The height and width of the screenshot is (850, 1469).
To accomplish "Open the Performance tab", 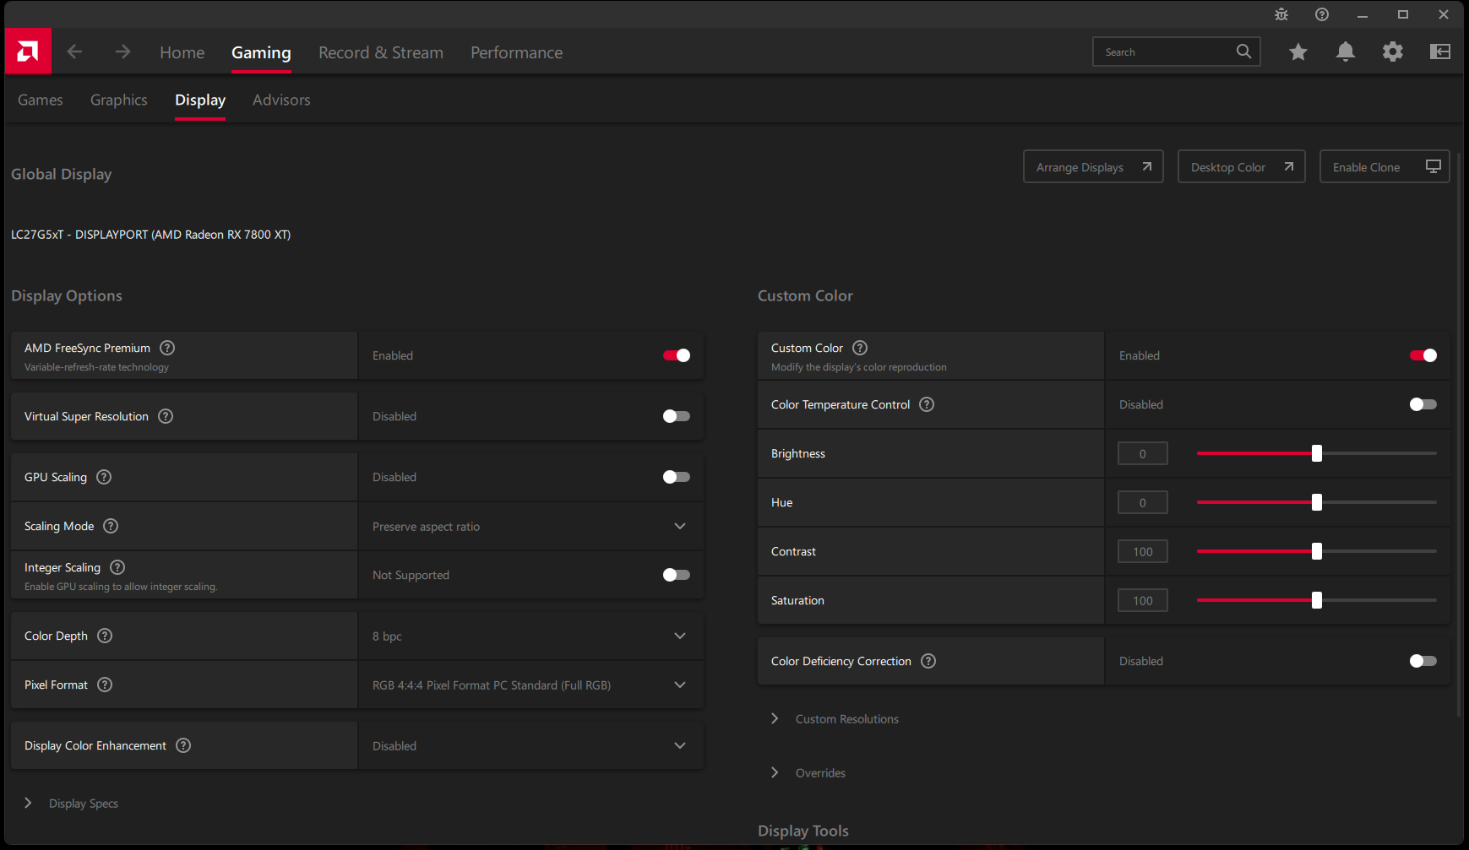I will coord(517,52).
